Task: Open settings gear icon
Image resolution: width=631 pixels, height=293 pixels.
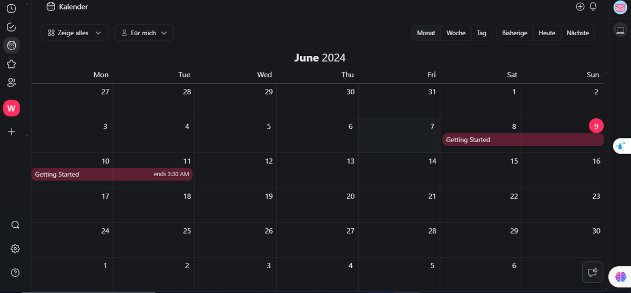Action: 15,249
